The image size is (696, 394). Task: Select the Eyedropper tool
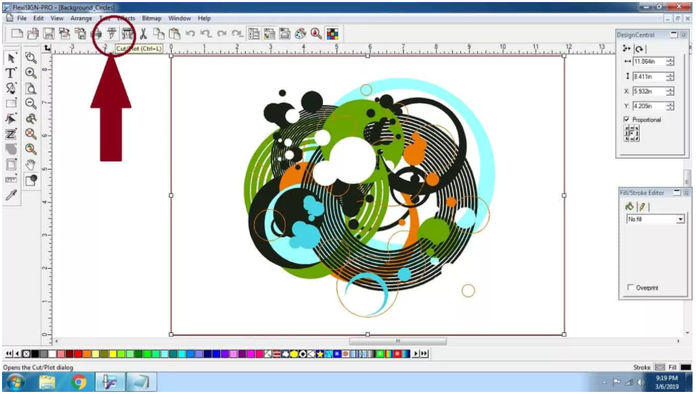11,195
